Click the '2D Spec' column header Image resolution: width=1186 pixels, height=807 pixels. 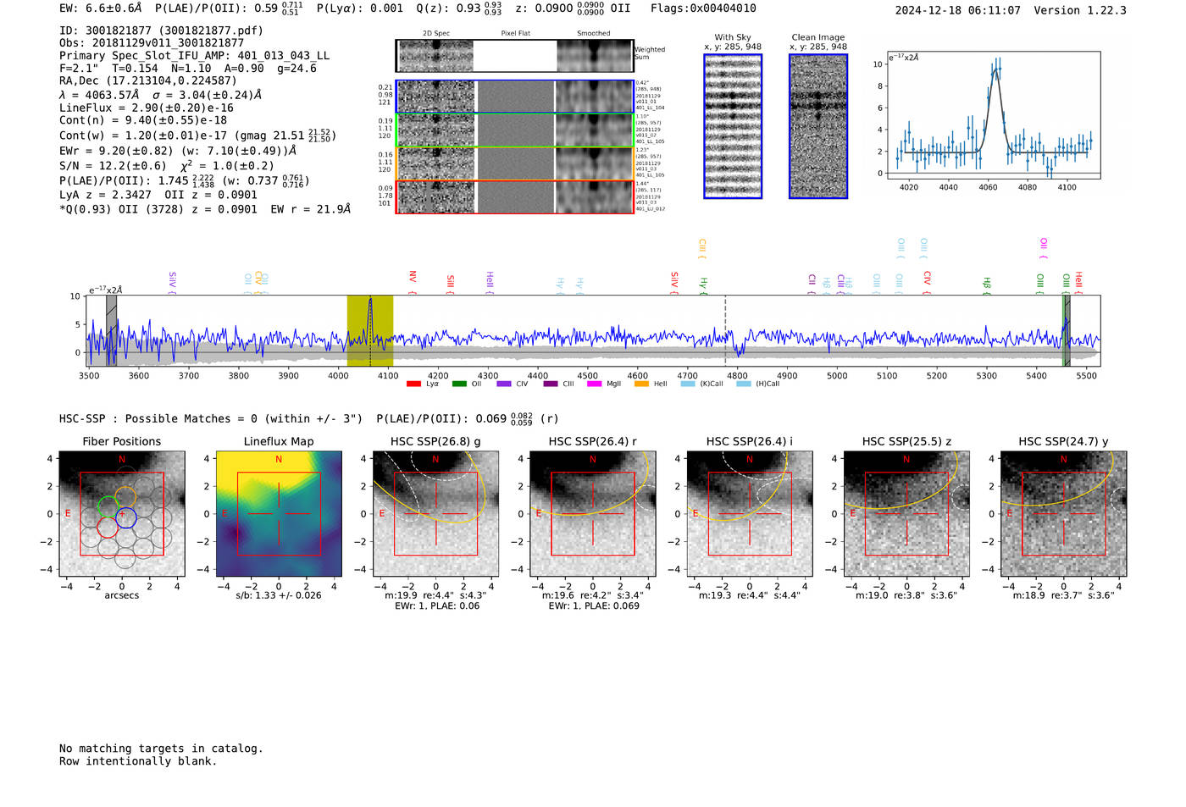pos(435,34)
